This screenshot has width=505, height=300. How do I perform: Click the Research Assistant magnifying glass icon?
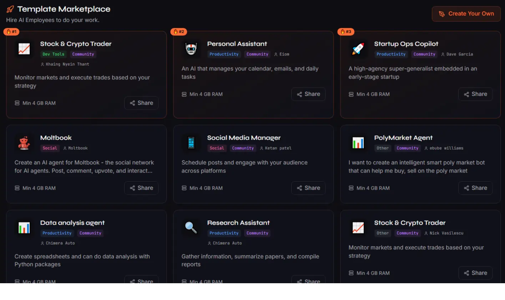point(191,227)
